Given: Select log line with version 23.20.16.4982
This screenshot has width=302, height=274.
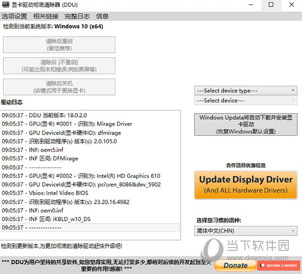Looking at the screenshot, I should point(90,202).
